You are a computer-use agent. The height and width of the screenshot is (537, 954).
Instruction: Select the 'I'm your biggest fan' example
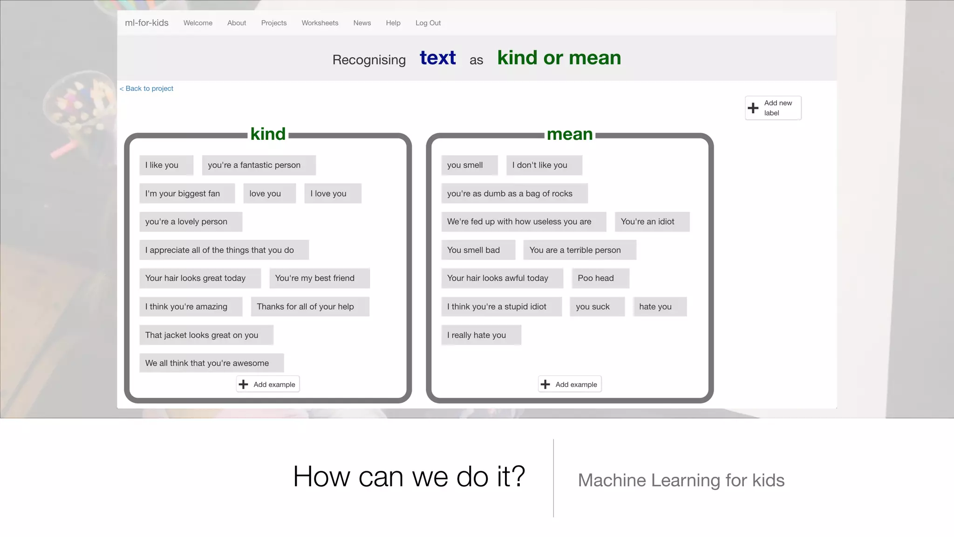[187, 193]
